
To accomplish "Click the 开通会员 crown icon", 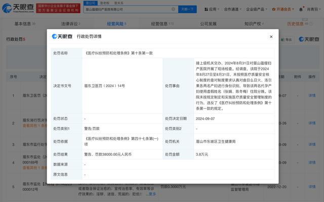I will click(x=273, y=9).
